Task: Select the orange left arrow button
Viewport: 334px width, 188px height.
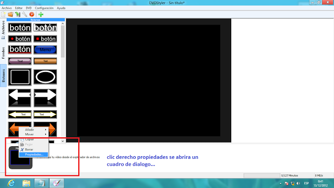Action: pos(13,129)
